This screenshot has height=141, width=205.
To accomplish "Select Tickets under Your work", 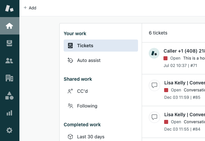I will coord(101,46).
